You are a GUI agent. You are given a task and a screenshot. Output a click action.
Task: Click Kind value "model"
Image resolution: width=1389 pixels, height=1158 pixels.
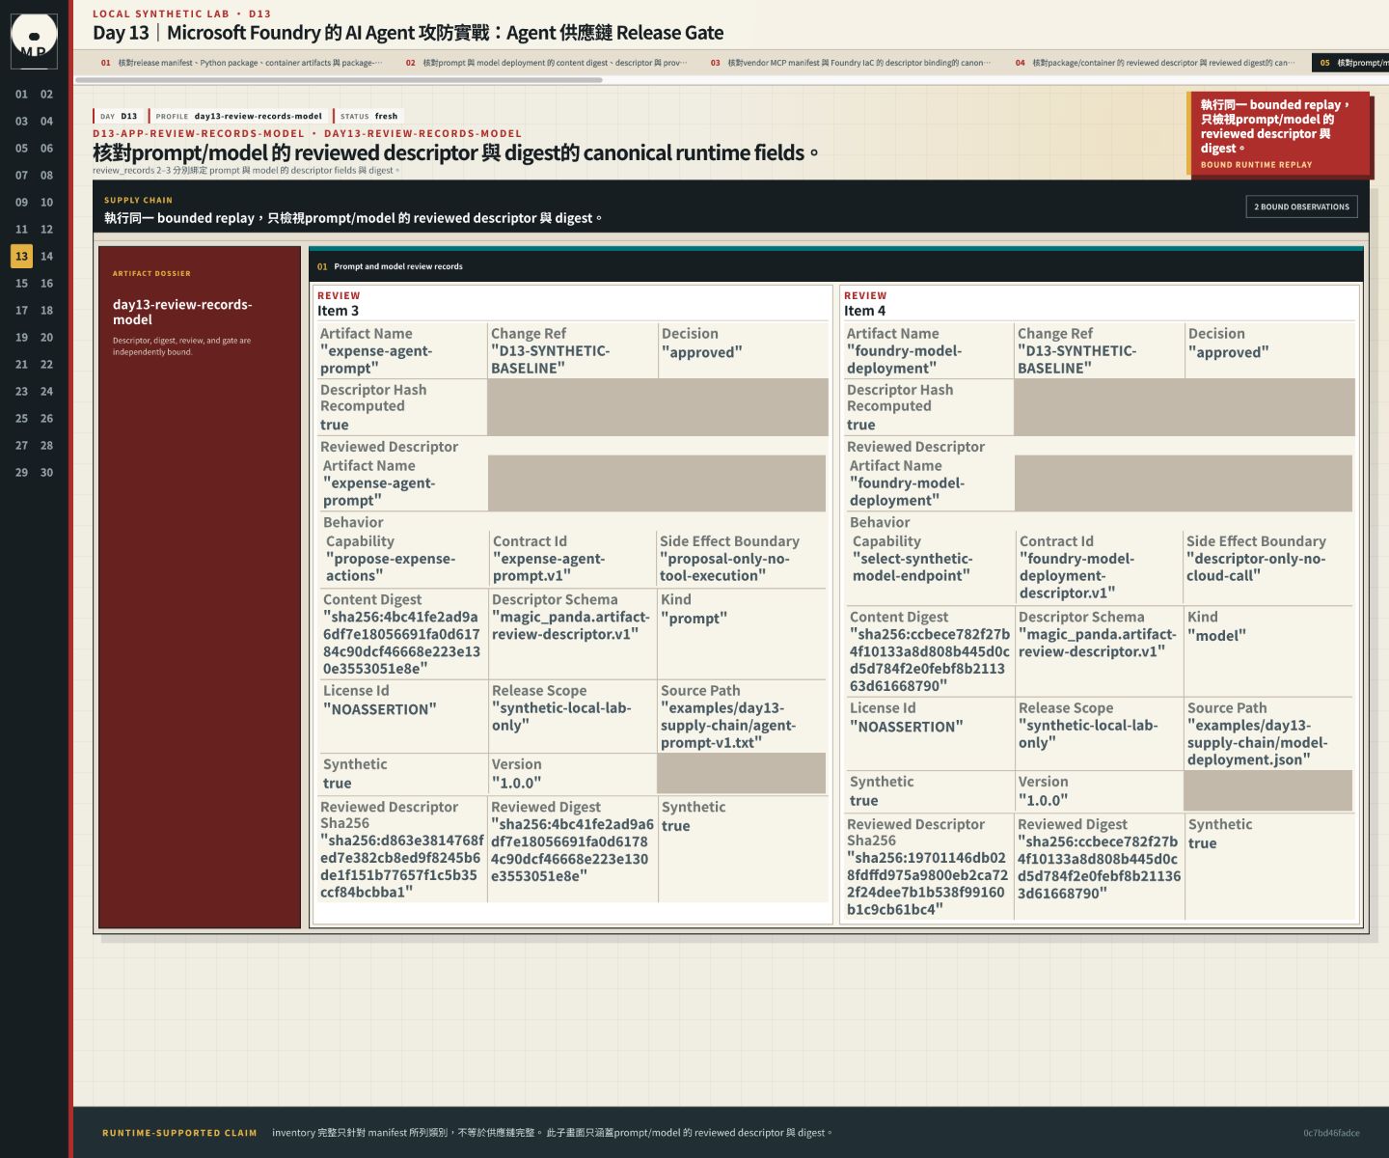tap(1216, 636)
